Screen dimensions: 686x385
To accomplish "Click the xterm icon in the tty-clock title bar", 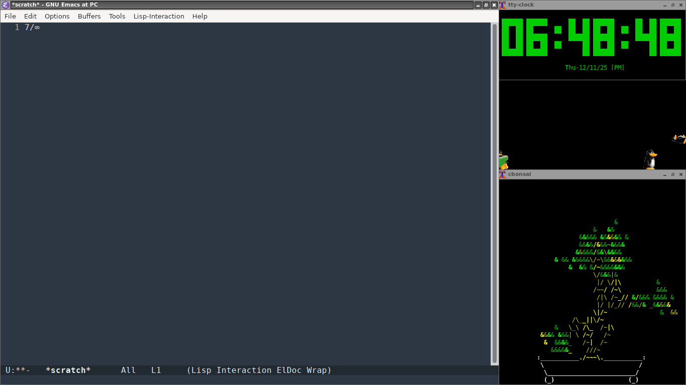I will click(502, 5).
